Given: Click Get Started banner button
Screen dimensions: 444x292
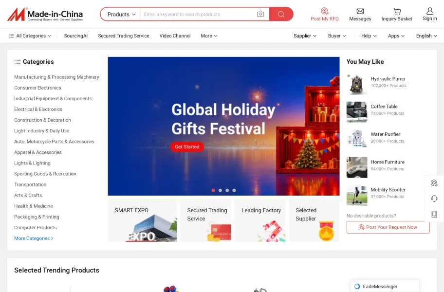Looking at the screenshot, I should pos(187,146).
